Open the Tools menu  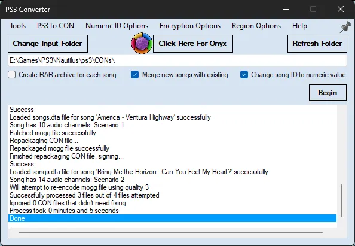click(18, 26)
